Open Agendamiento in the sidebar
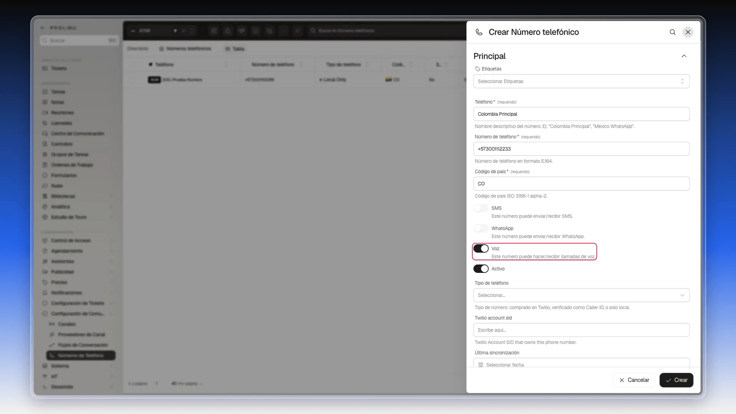Viewport: 736px width, 414px height. 67,251
